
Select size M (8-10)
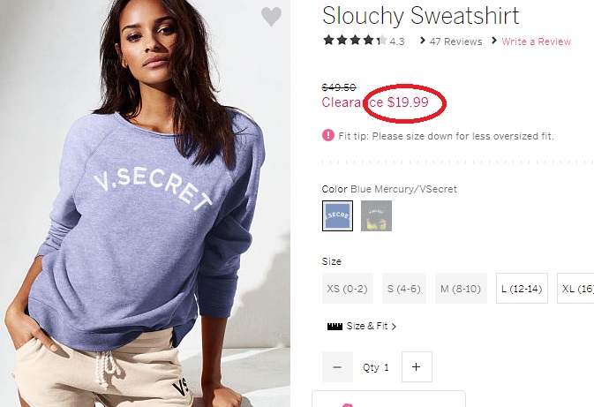click(x=461, y=289)
